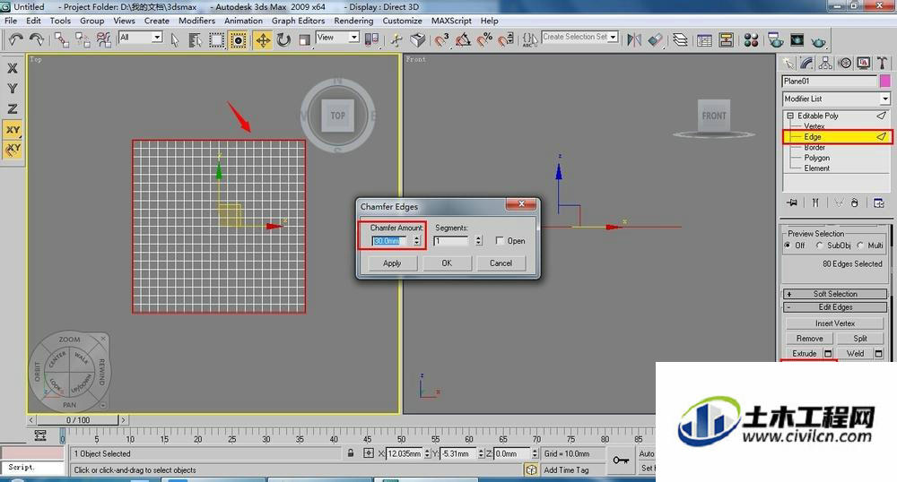
Task: Choose the Select Object arrow tool
Action: [175, 40]
